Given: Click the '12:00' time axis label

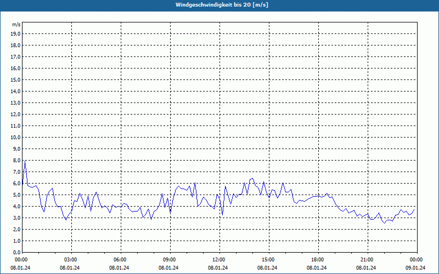Looking at the screenshot, I should [219, 260].
